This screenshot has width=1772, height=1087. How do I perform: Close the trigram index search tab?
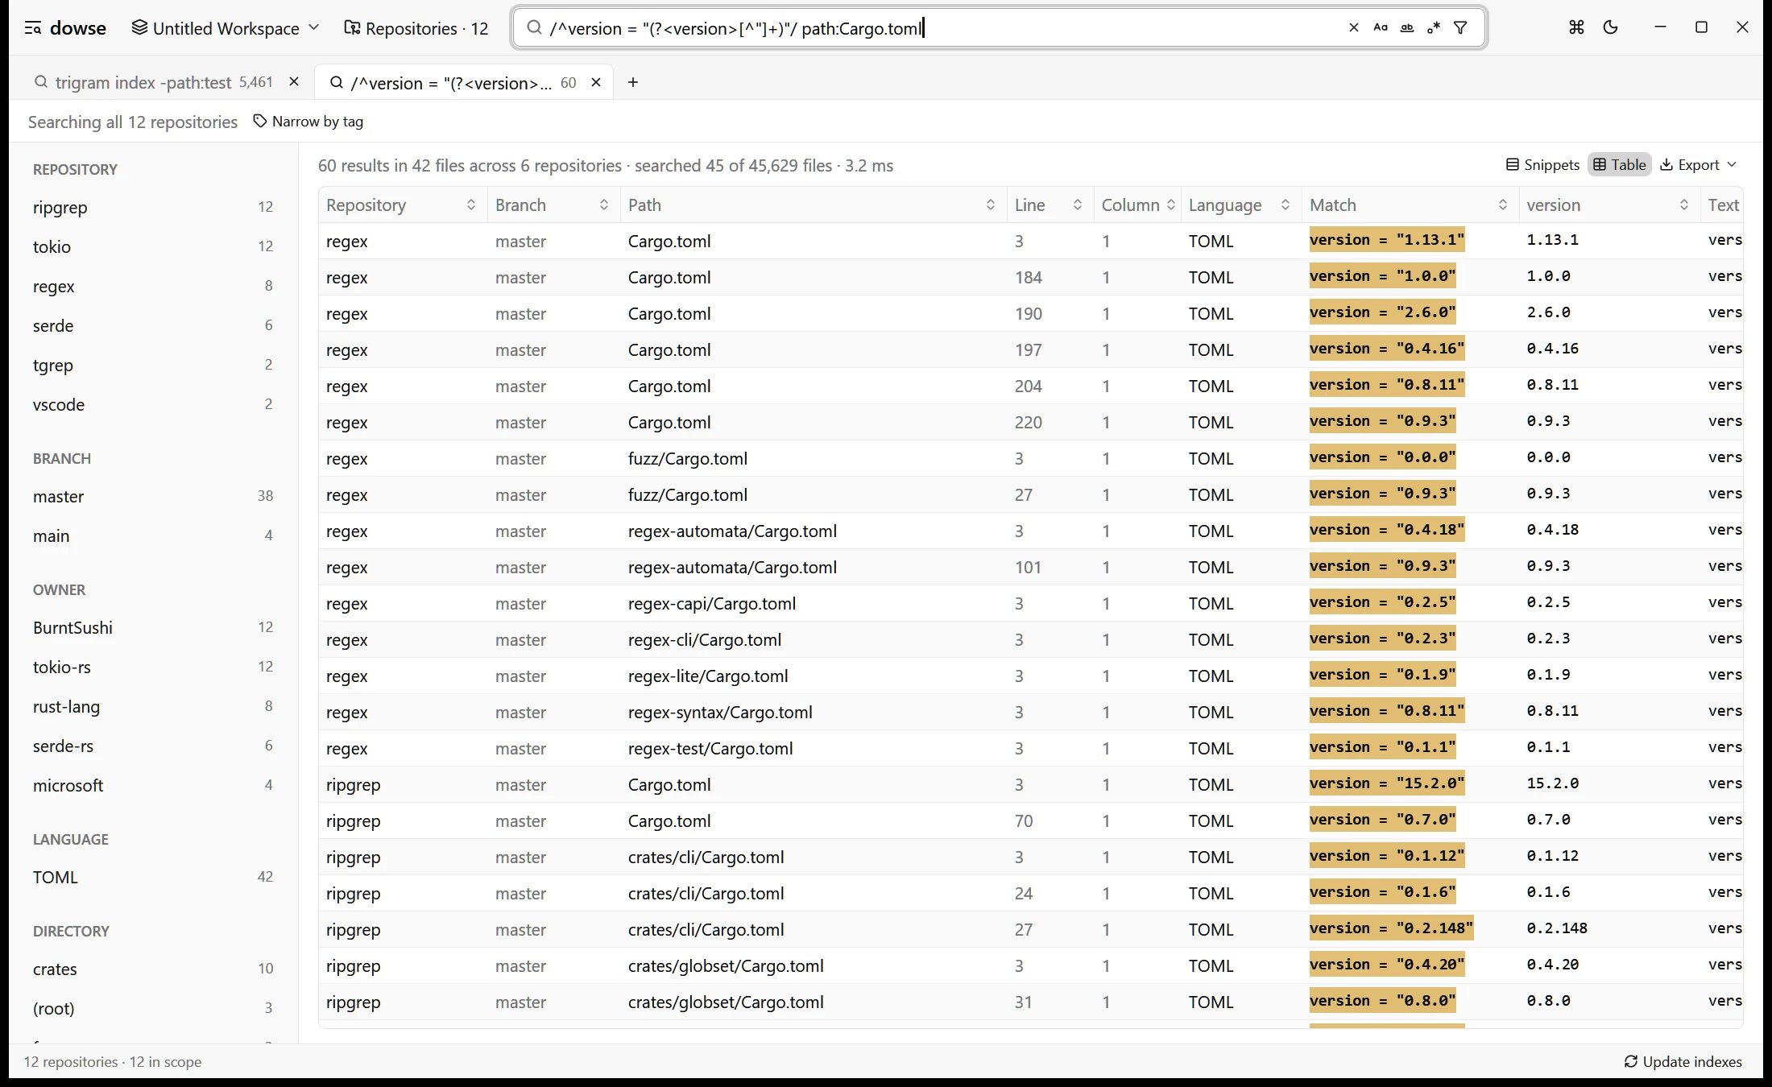coord(294,82)
